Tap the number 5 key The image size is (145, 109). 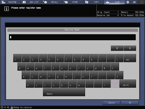(x=51, y=58)
